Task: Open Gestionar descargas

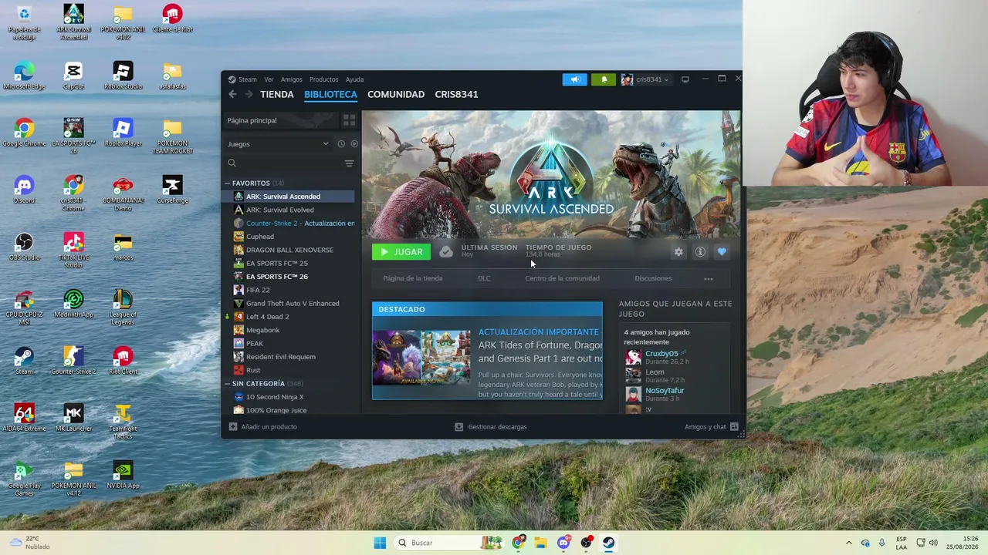Action: 491,427
